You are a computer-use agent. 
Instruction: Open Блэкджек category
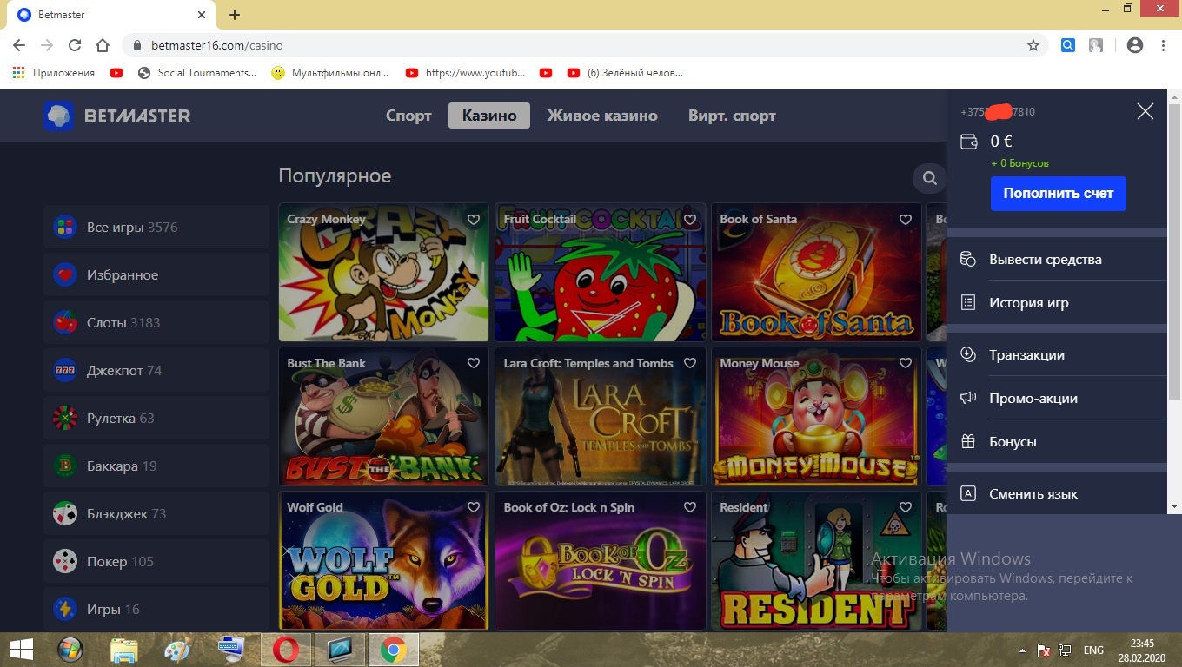(x=156, y=514)
